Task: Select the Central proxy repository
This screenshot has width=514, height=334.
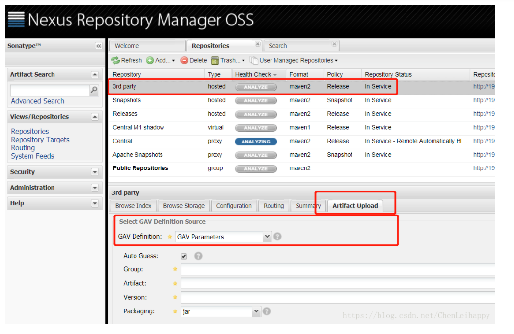Action: pyautogui.click(x=301, y=141)
